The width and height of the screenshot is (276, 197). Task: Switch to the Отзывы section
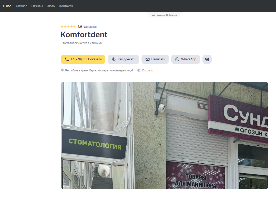click(x=37, y=6)
